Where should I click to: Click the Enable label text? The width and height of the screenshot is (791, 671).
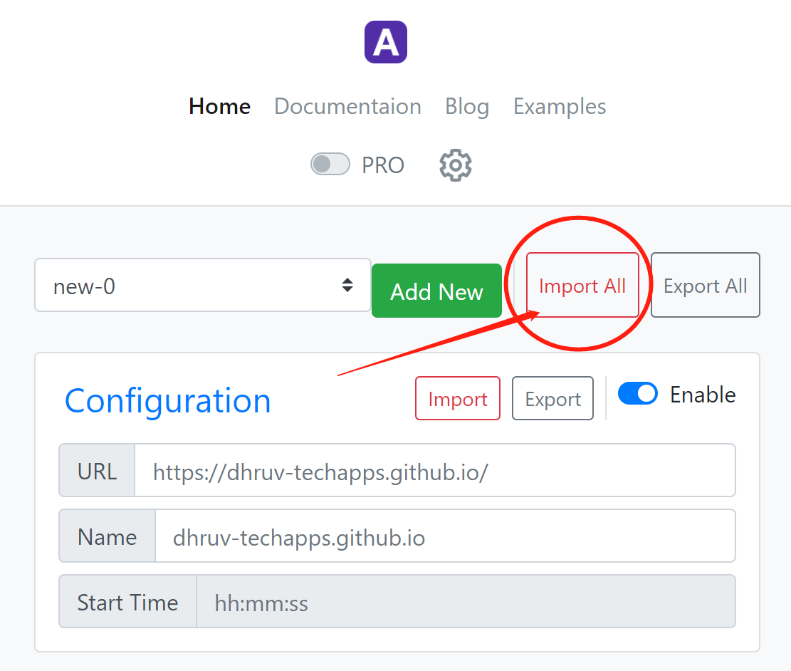tap(703, 395)
